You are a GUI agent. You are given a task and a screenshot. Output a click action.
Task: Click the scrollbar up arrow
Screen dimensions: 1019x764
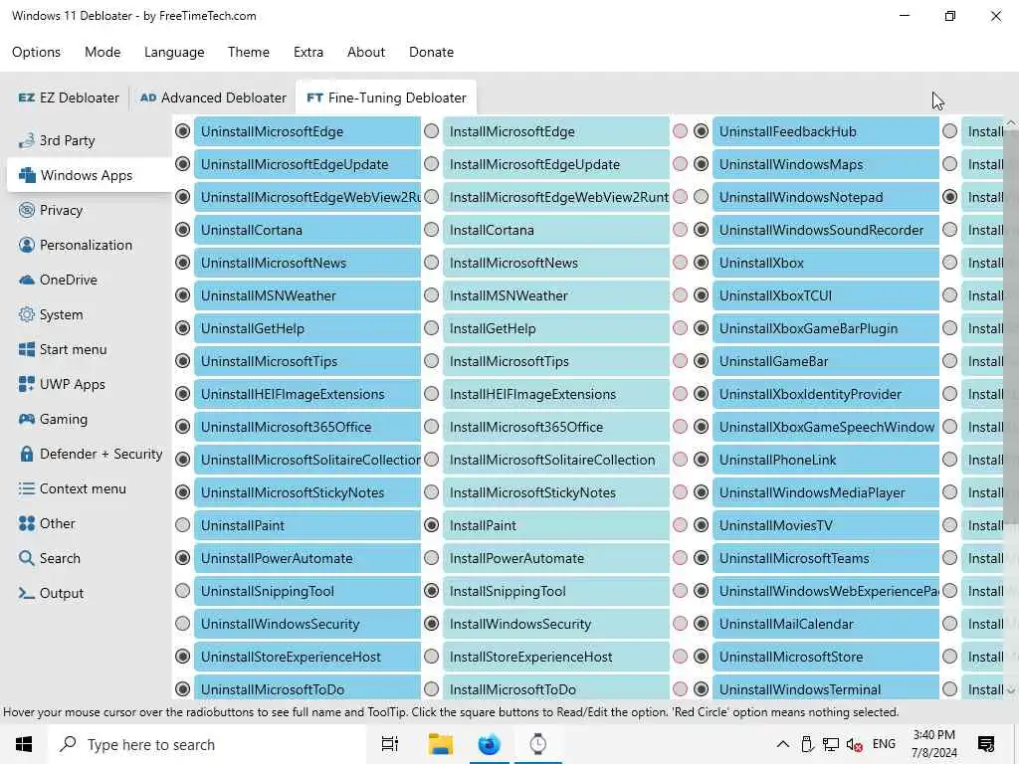pyautogui.click(x=1011, y=122)
